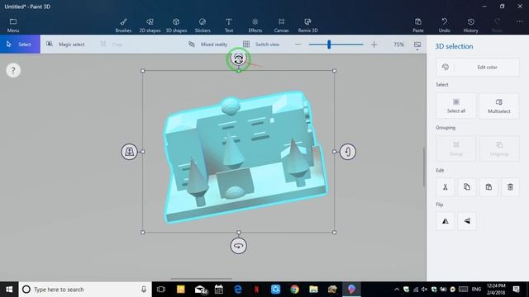Click the Group button
Image resolution: width=529 pixels, height=297 pixels.
pyautogui.click(x=456, y=148)
